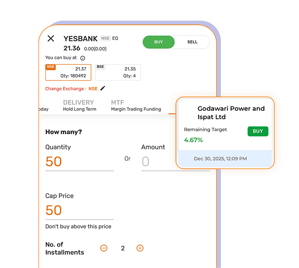Focus the Cap Price input field
This screenshot has width=299, height=268.
pos(79,210)
